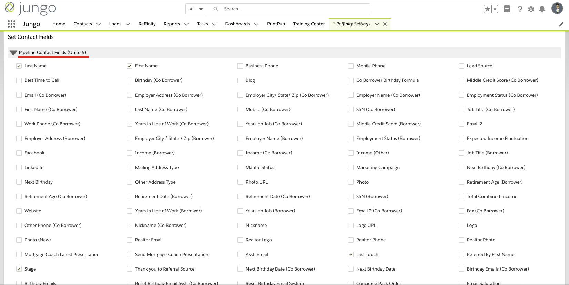569x285 pixels.
Task: Close the Reffinity Settings tab
Action: click(385, 24)
